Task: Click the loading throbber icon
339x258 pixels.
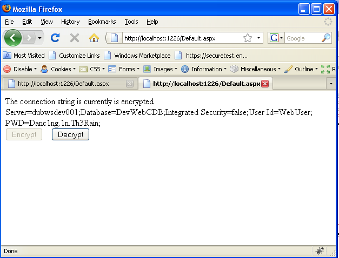Action: pyautogui.click(x=328, y=22)
